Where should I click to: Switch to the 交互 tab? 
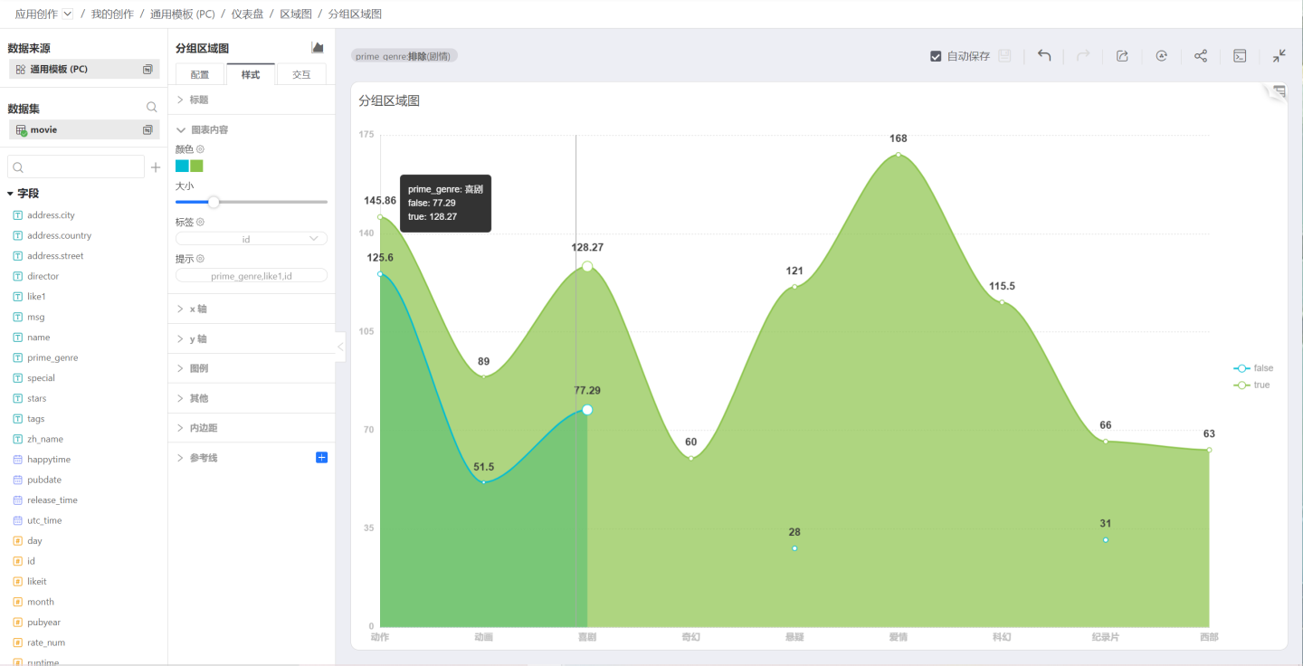301,75
